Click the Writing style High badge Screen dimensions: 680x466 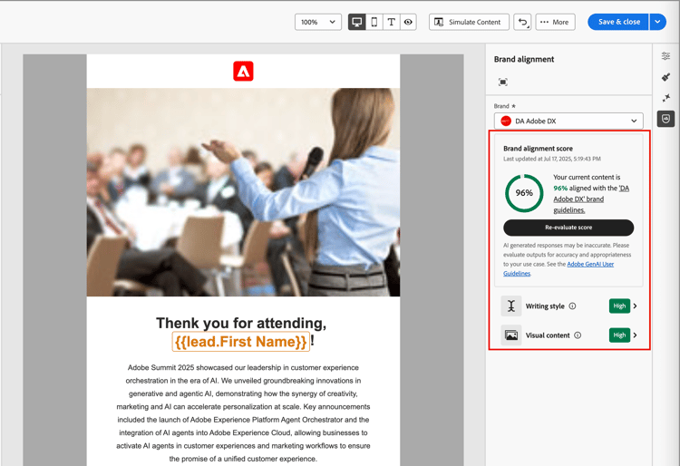(x=619, y=306)
